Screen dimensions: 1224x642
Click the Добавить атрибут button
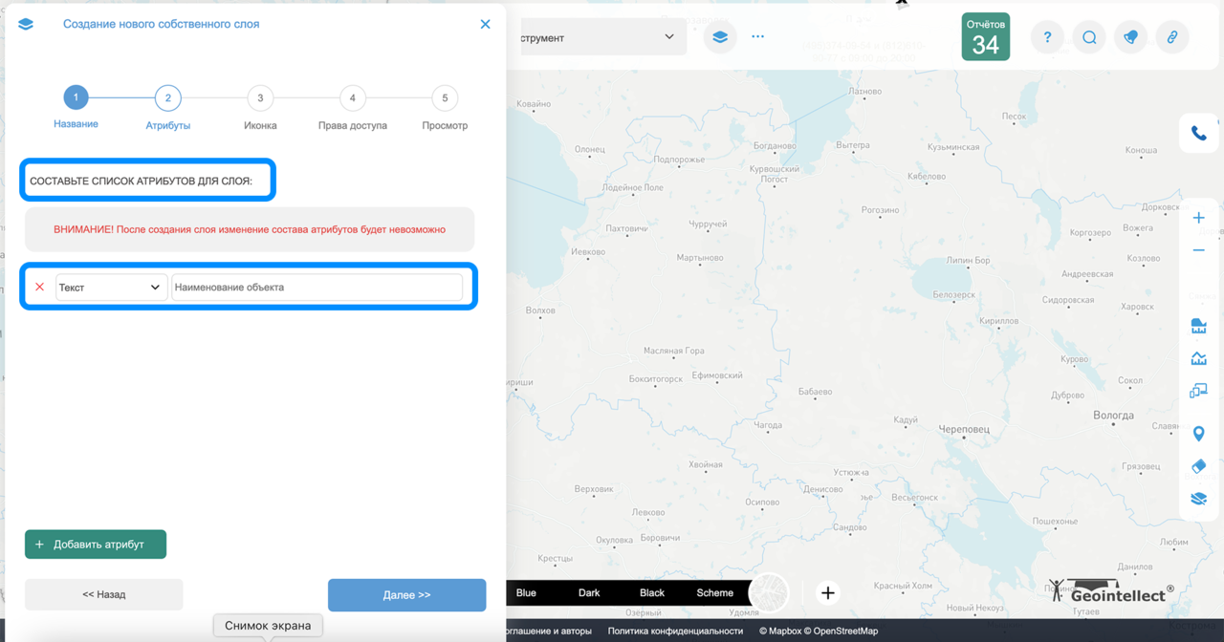(96, 544)
